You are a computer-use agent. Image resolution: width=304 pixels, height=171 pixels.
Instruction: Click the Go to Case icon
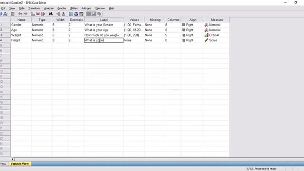[x=33, y=14]
